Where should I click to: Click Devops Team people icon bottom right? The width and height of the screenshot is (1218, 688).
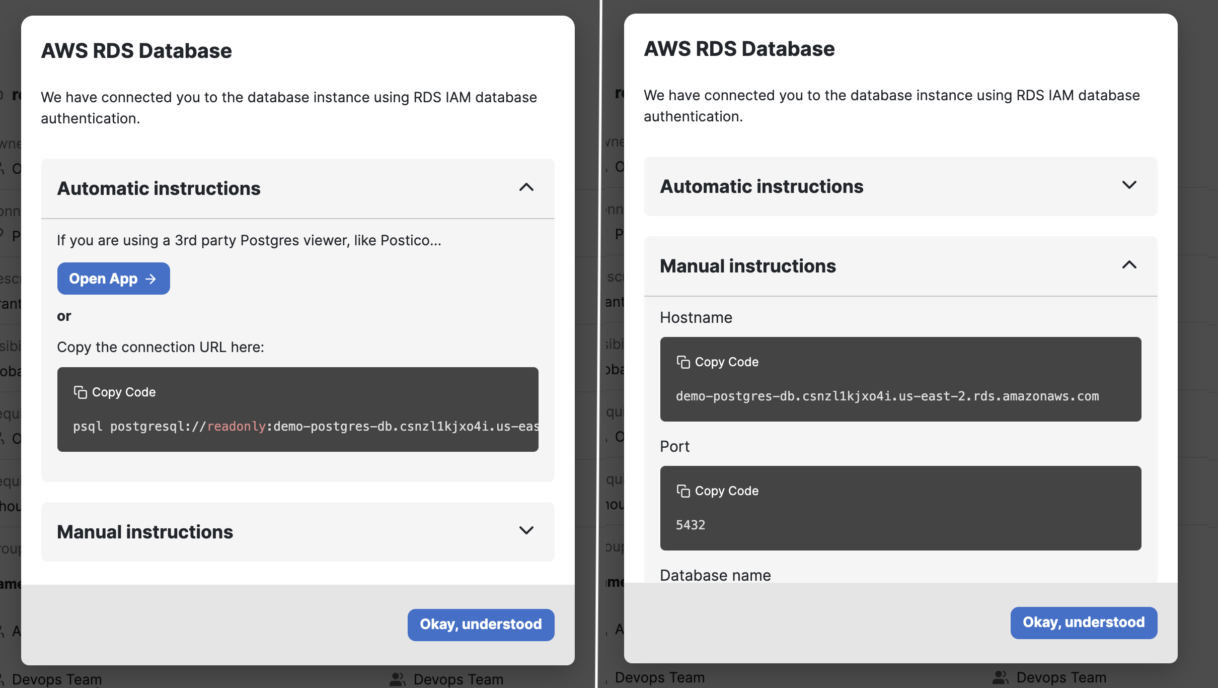pos(1000,677)
